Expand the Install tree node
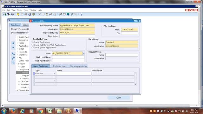 tap(17, 49)
